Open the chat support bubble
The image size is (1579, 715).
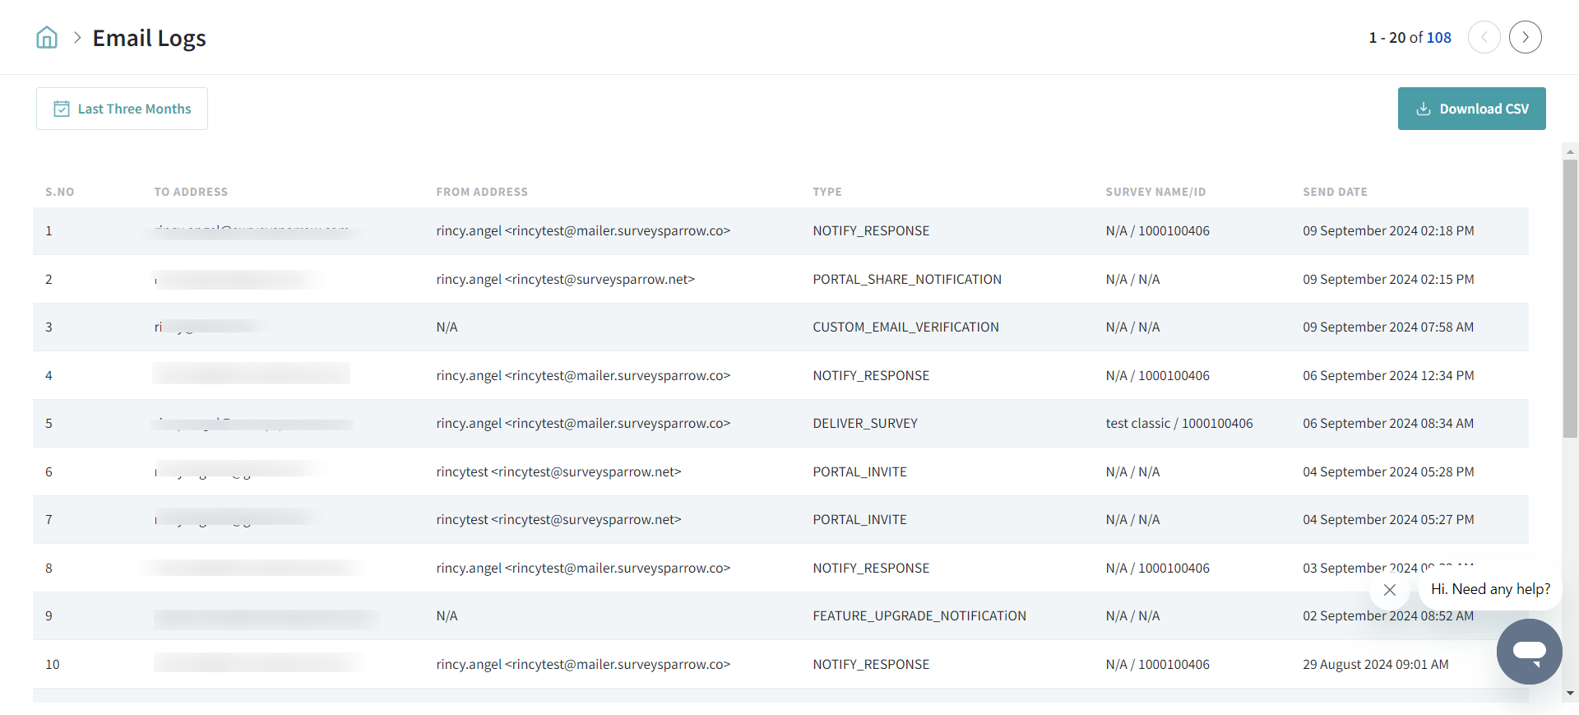pyautogui.click(x=1529, y=652)
